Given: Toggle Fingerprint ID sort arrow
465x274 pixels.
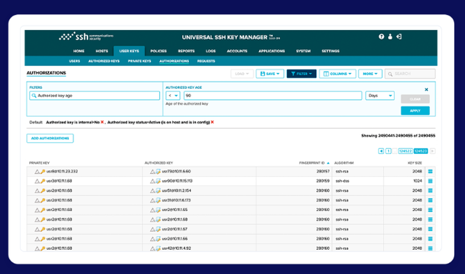Looking at the screenshot, I should click(328, 163).
